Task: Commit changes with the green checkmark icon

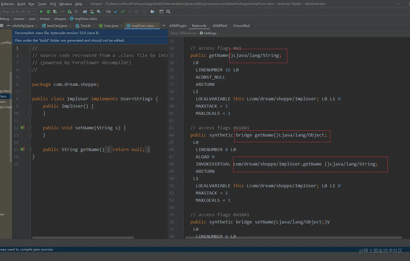Action: [123, 12]
